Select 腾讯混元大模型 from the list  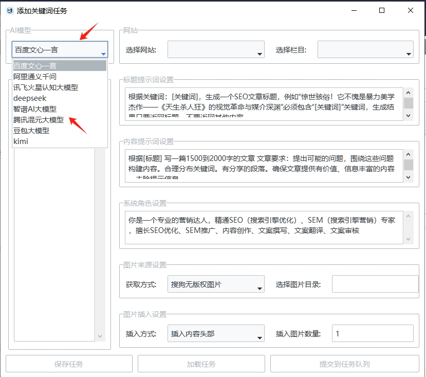60,120
